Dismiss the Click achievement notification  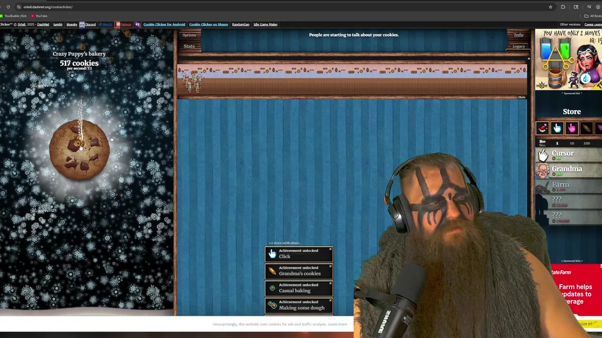tap(330, 249)
